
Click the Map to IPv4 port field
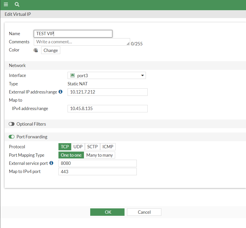(x=98, y=172)
